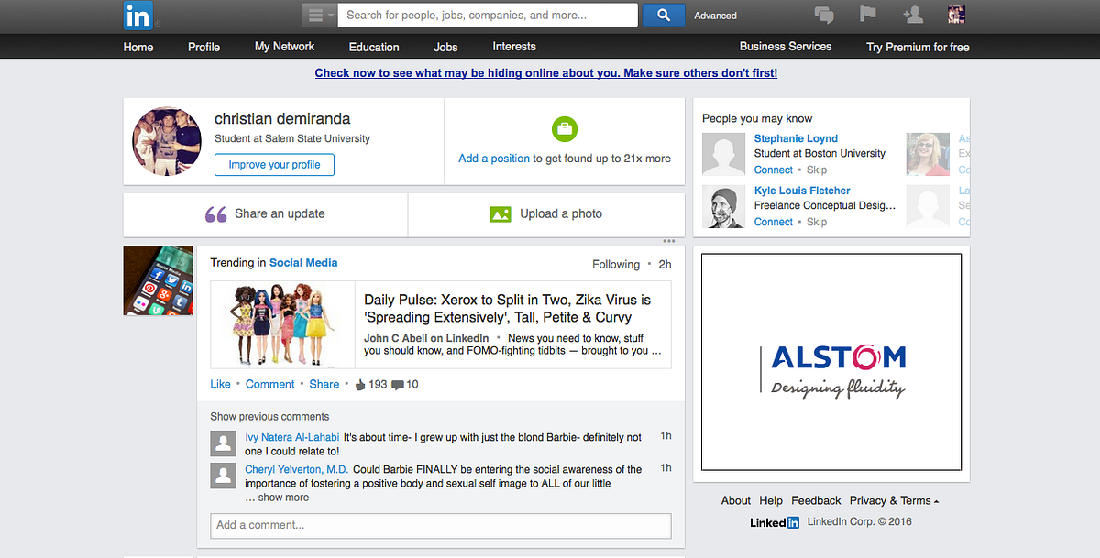Viewport: 1100px width, 558px height.
Task: Open the Jobs menu
Action: click(445, 47)
